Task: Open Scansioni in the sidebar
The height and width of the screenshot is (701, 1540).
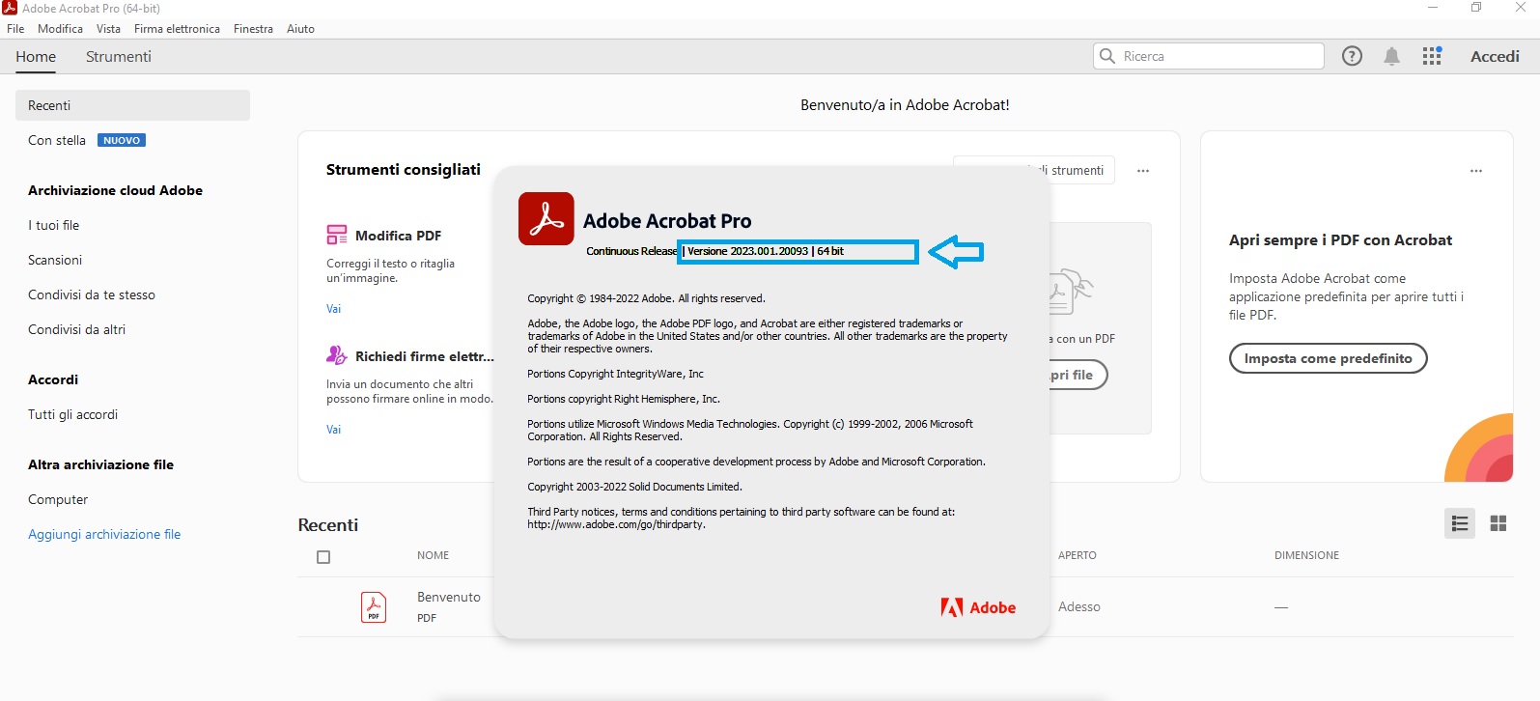Action: 55,260
